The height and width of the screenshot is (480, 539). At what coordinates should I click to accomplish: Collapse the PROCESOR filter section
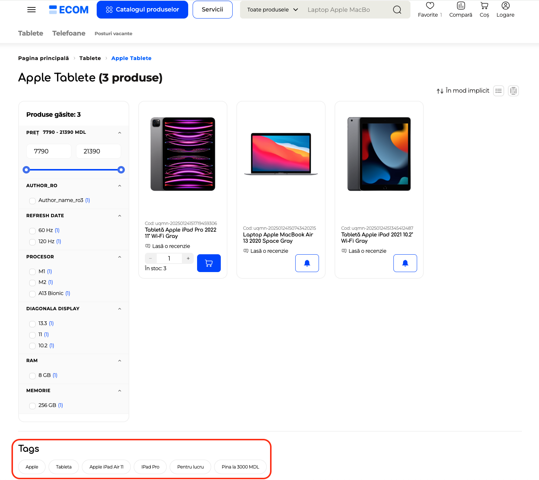[x=120, y=257]
